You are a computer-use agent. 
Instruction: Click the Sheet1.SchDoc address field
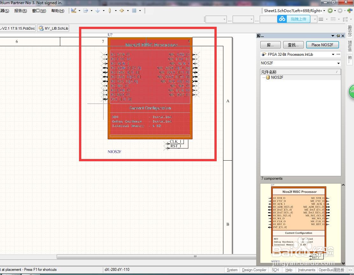pyautogui.click(x=293, y=11)
